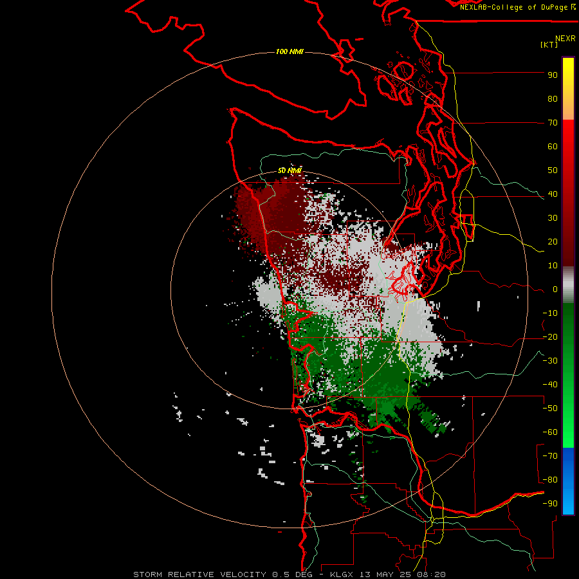Click the 0 value on the velocity scale

point(555,289)
